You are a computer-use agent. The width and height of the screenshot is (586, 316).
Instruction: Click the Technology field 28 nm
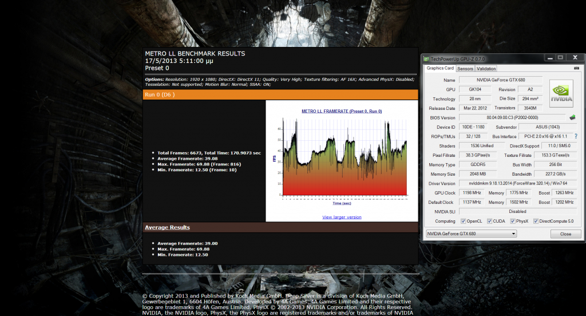point(475,98)
